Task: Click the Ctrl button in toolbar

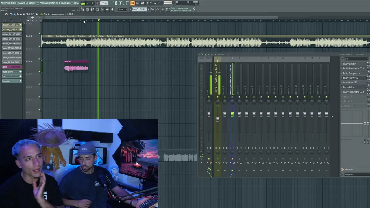Action: click(x=158, y=9)
